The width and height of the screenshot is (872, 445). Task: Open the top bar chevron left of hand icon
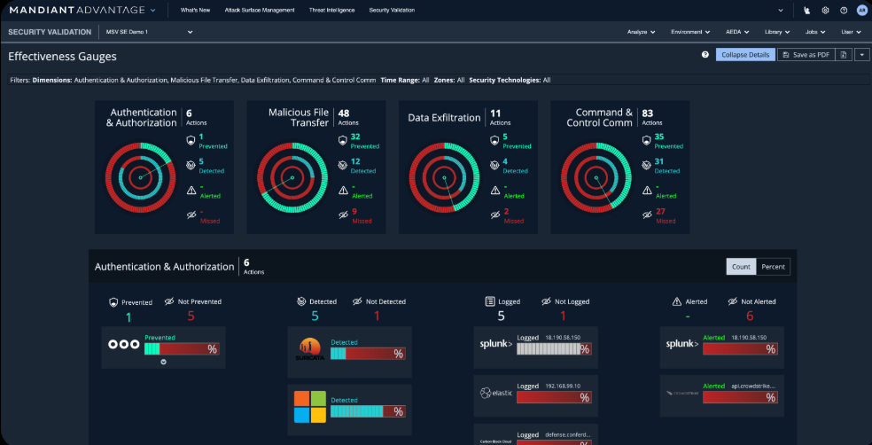click(781, 10)
